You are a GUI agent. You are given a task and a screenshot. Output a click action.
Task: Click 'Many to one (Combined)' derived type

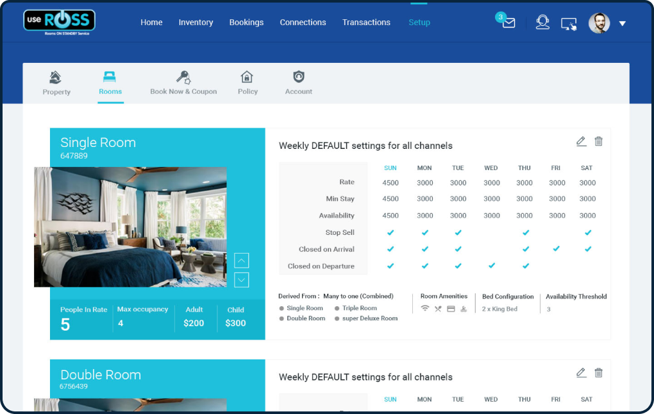click(358, 296)
